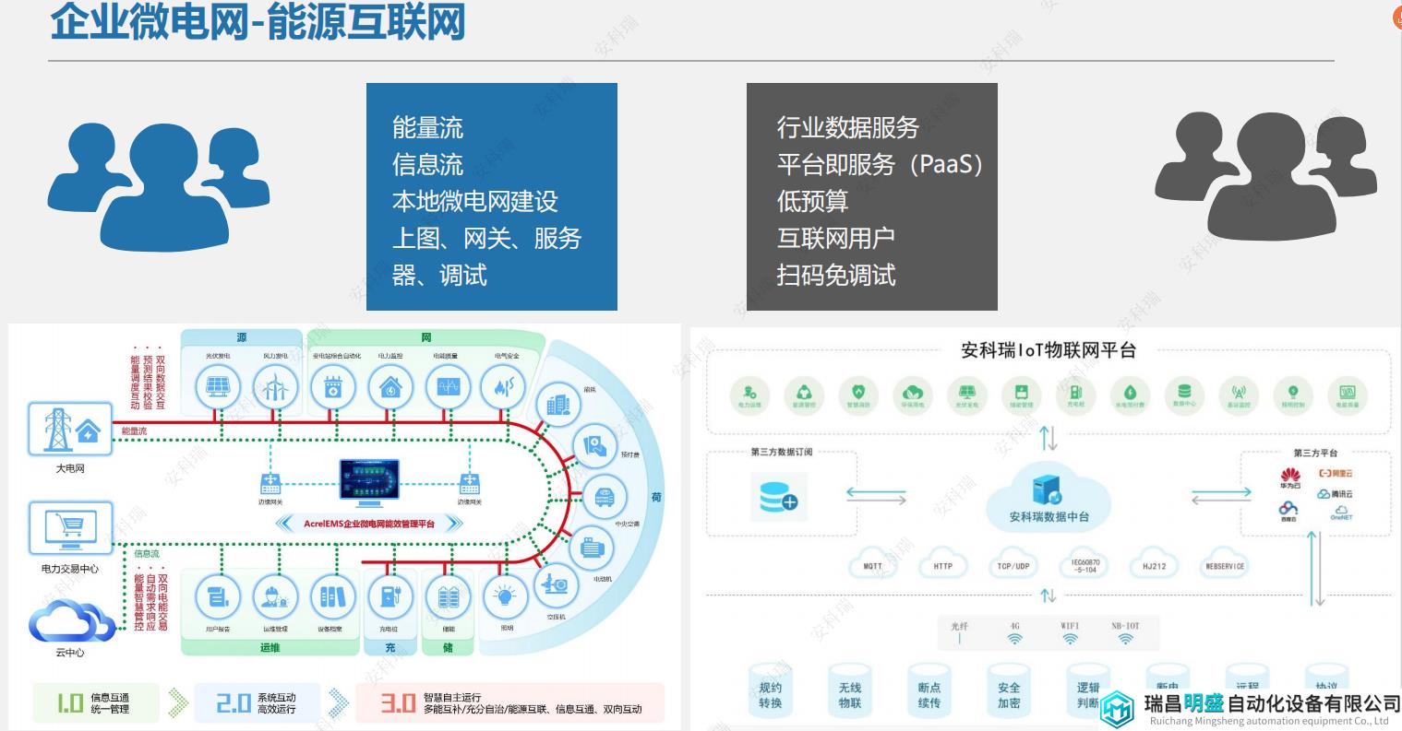Click the 2.0 系统互动 高效运行 box
The image size is (1402, 731).
click(x=258, y=703)
